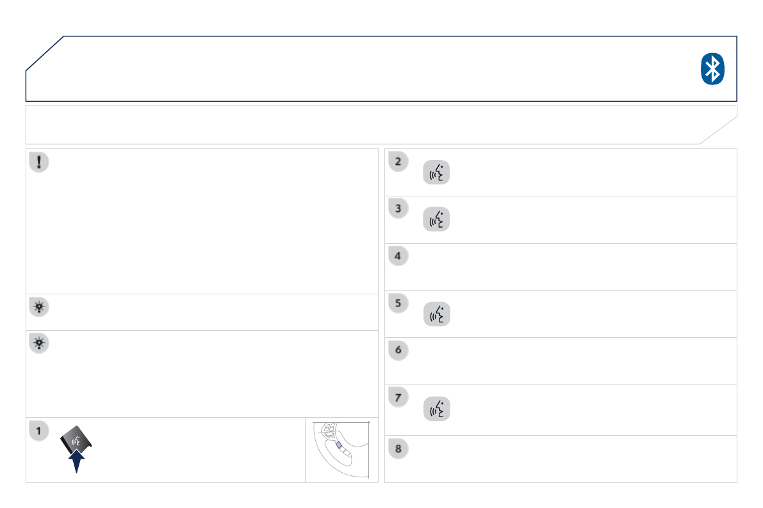Tap the speaking-face icon in step 7

tap(437, 408)
